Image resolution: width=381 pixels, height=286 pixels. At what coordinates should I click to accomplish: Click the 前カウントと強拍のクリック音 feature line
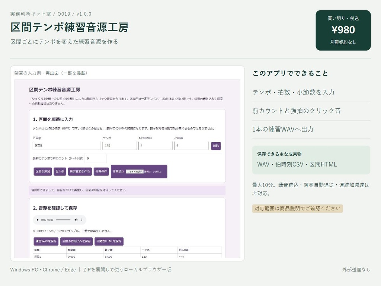point(297,111)
